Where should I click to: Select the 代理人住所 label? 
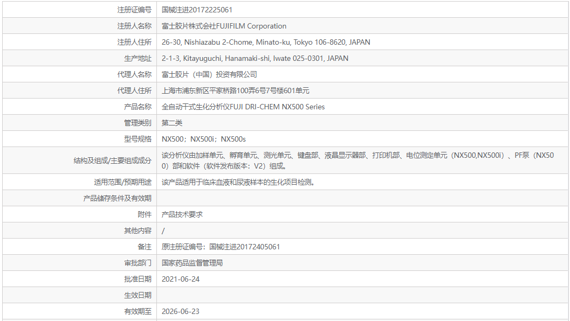pos(134,91)
